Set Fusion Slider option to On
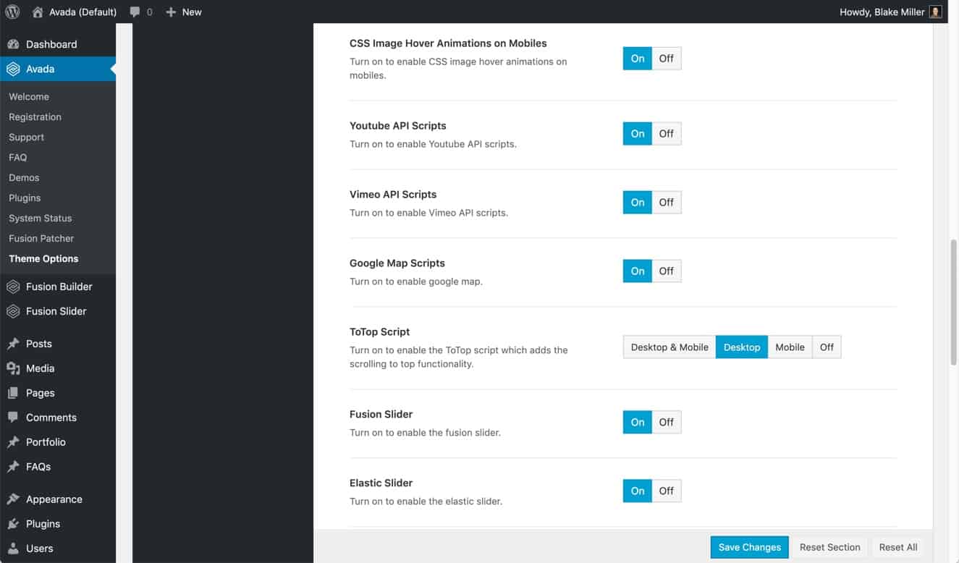This screenshot has height=563, width=959. tap(638, 422)
